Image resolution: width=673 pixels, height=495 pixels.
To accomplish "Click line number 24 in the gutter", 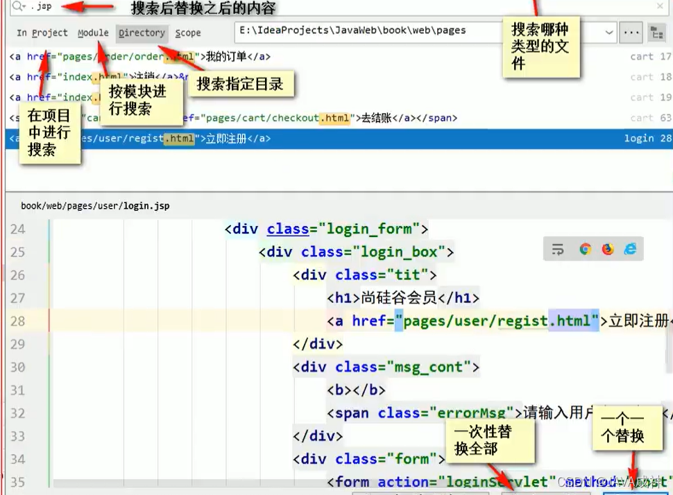I will pos(17,229).
